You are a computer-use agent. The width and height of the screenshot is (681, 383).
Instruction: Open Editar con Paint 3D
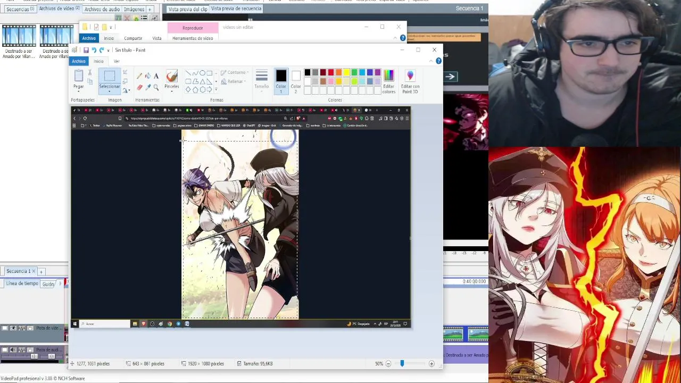[x=410, y=81]
